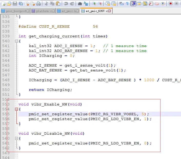Click PMIC_RG_LDO_VIBR_EN on line 556
Viewport: 181px width, 159px height.
[x=115, y=119]
